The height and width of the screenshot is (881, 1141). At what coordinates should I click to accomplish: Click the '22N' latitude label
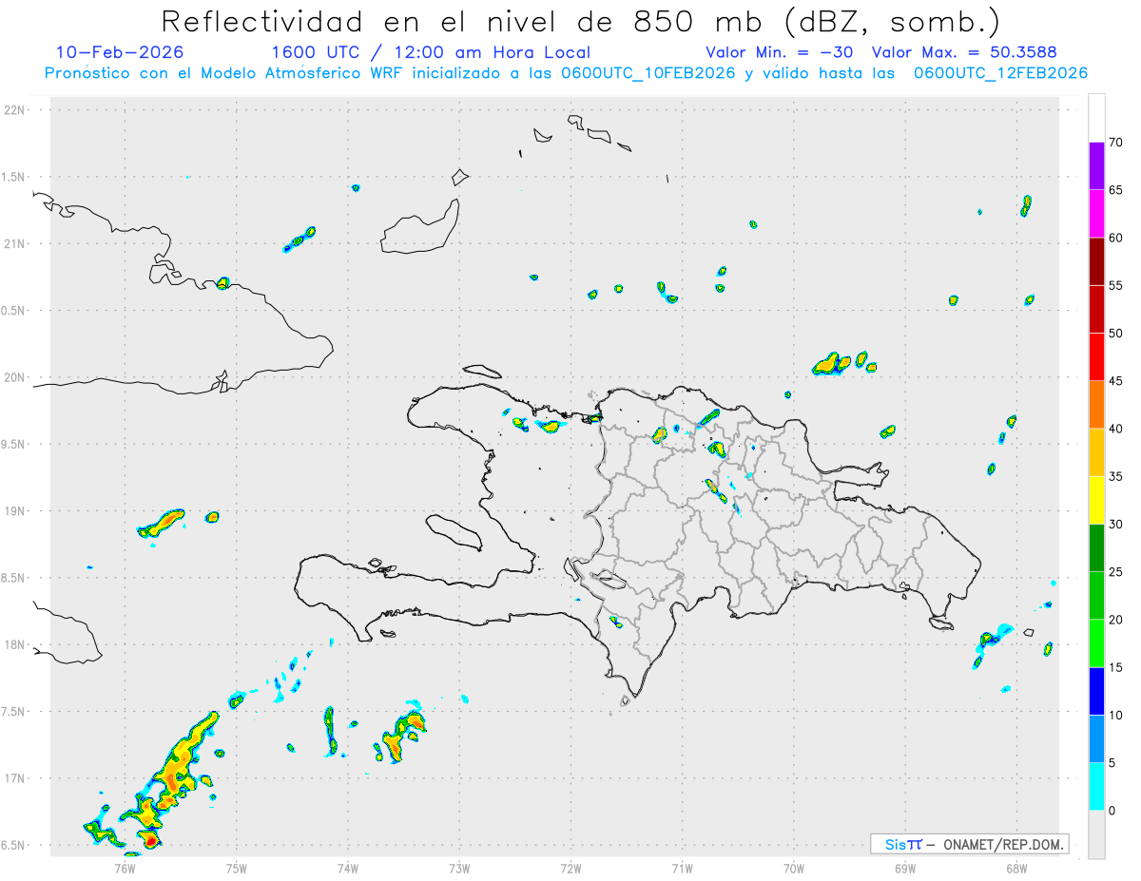coord(14,110)
